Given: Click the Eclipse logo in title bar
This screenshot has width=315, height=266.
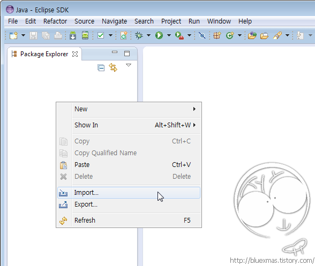Looking at the screenshot, I should point(10,10).
